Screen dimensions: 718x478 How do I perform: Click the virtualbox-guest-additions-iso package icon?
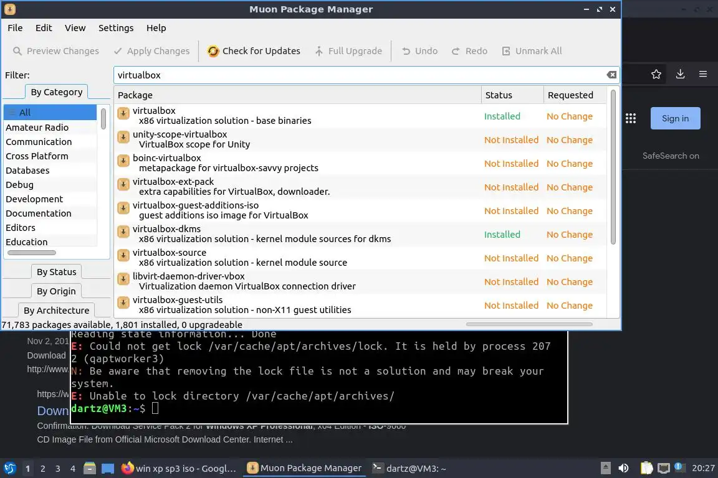click(123, 208)
